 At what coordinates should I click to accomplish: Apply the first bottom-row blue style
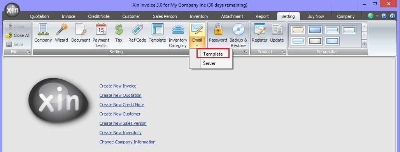point(298,41)
